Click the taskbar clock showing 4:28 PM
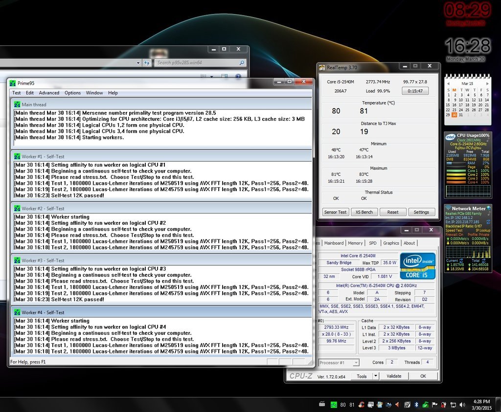The width and height of the screenshot is (501, 412). pos(481,405)
